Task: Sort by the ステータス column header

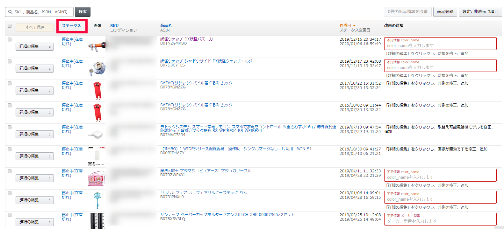Action: click(71, 26)
